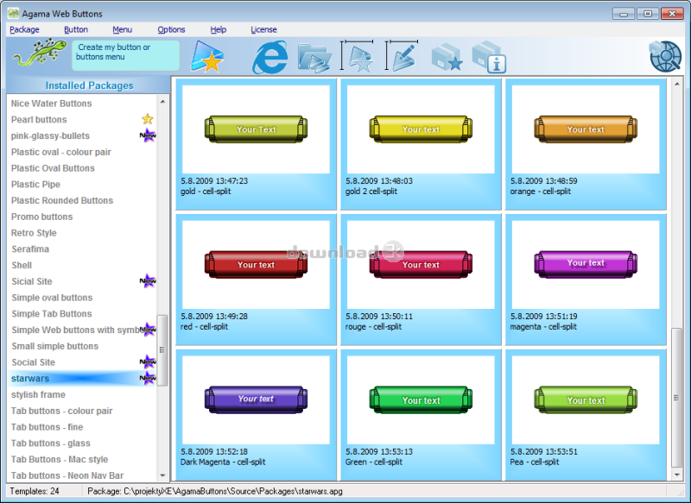Click the package box with star icon
This screenshot has width=691, height=503.
pos(447,57)
